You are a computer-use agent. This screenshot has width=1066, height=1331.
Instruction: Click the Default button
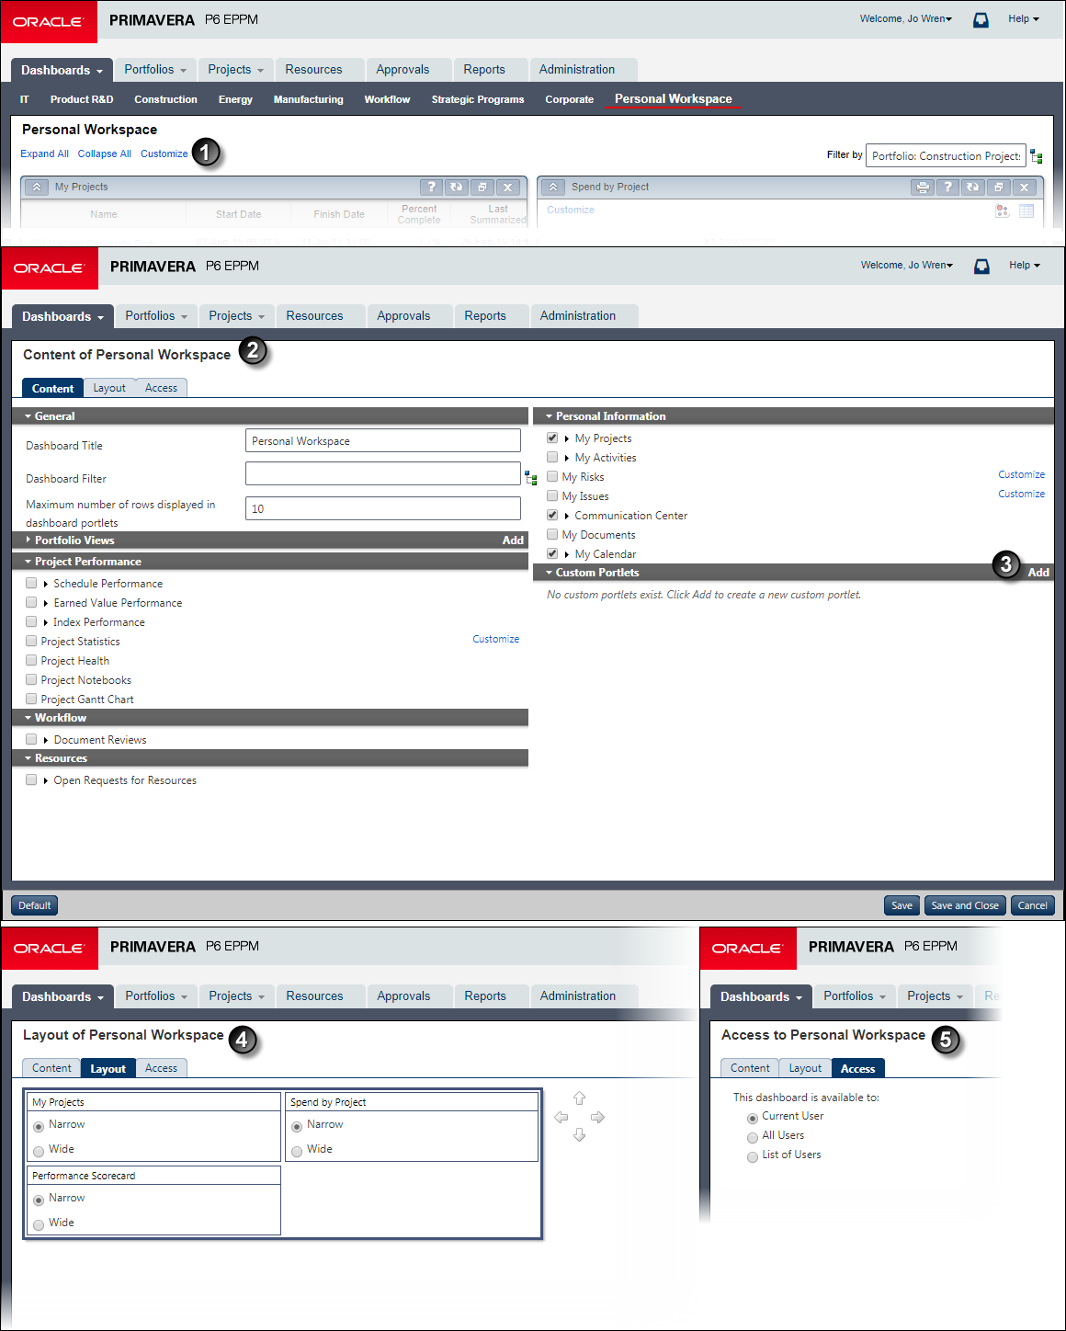coord(34,905)
